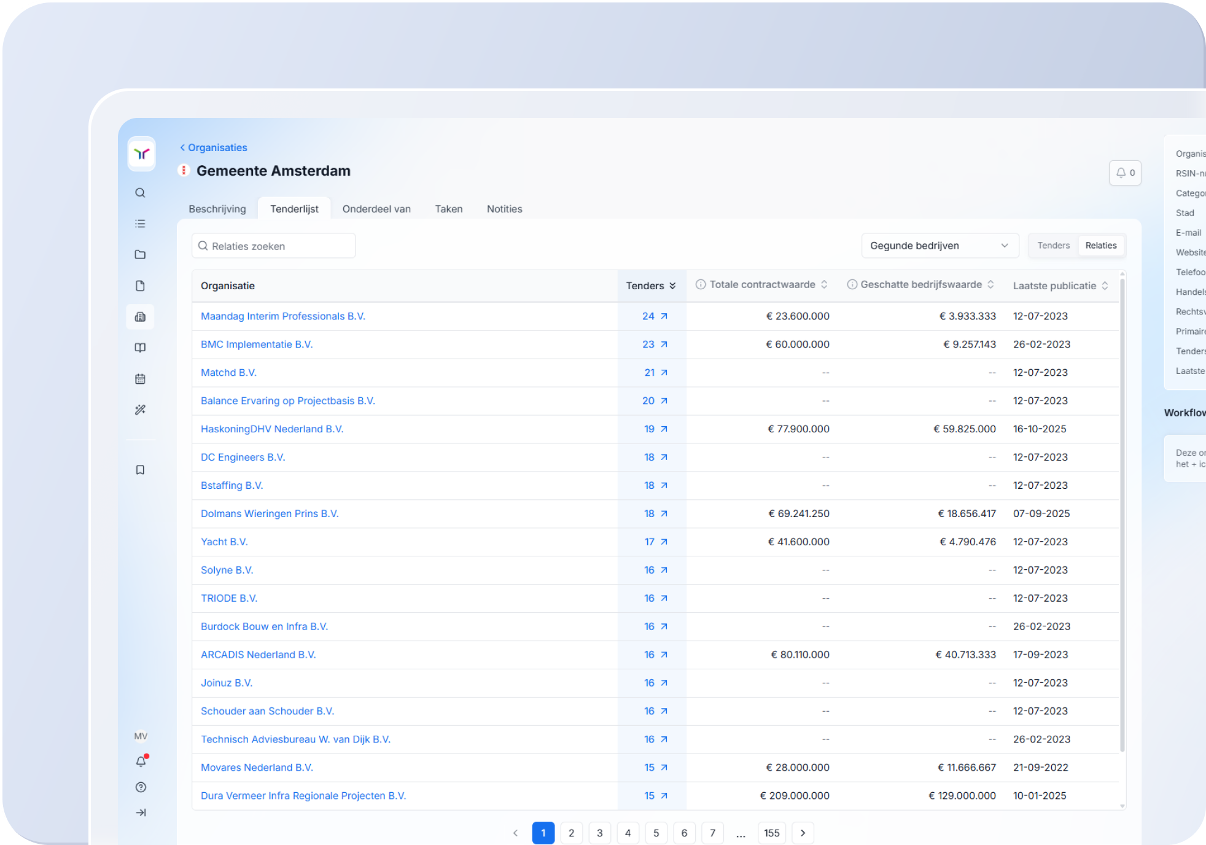Go to page 2
The width and height of the screenshot is (1206, 845).
pos(572,833)
